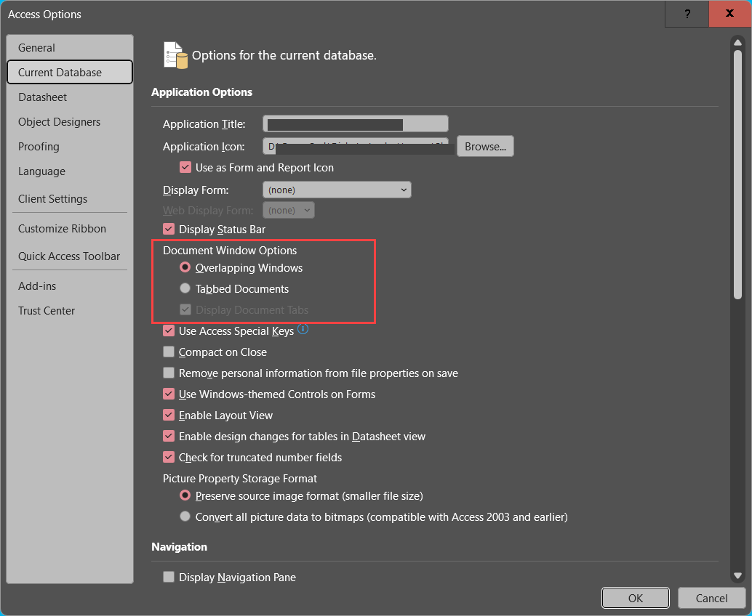Toggle Display Status Bar checkbox
The width and height of the screenshot is (752, 616).
pyautogui.click(x=169, y=229)
